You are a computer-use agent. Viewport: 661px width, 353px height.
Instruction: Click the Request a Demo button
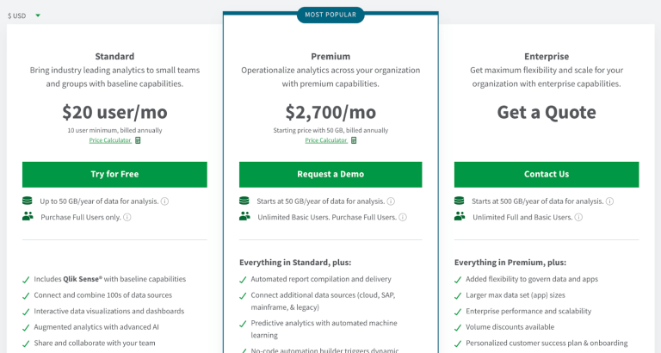pyautogui.click(x=330, y=174)
